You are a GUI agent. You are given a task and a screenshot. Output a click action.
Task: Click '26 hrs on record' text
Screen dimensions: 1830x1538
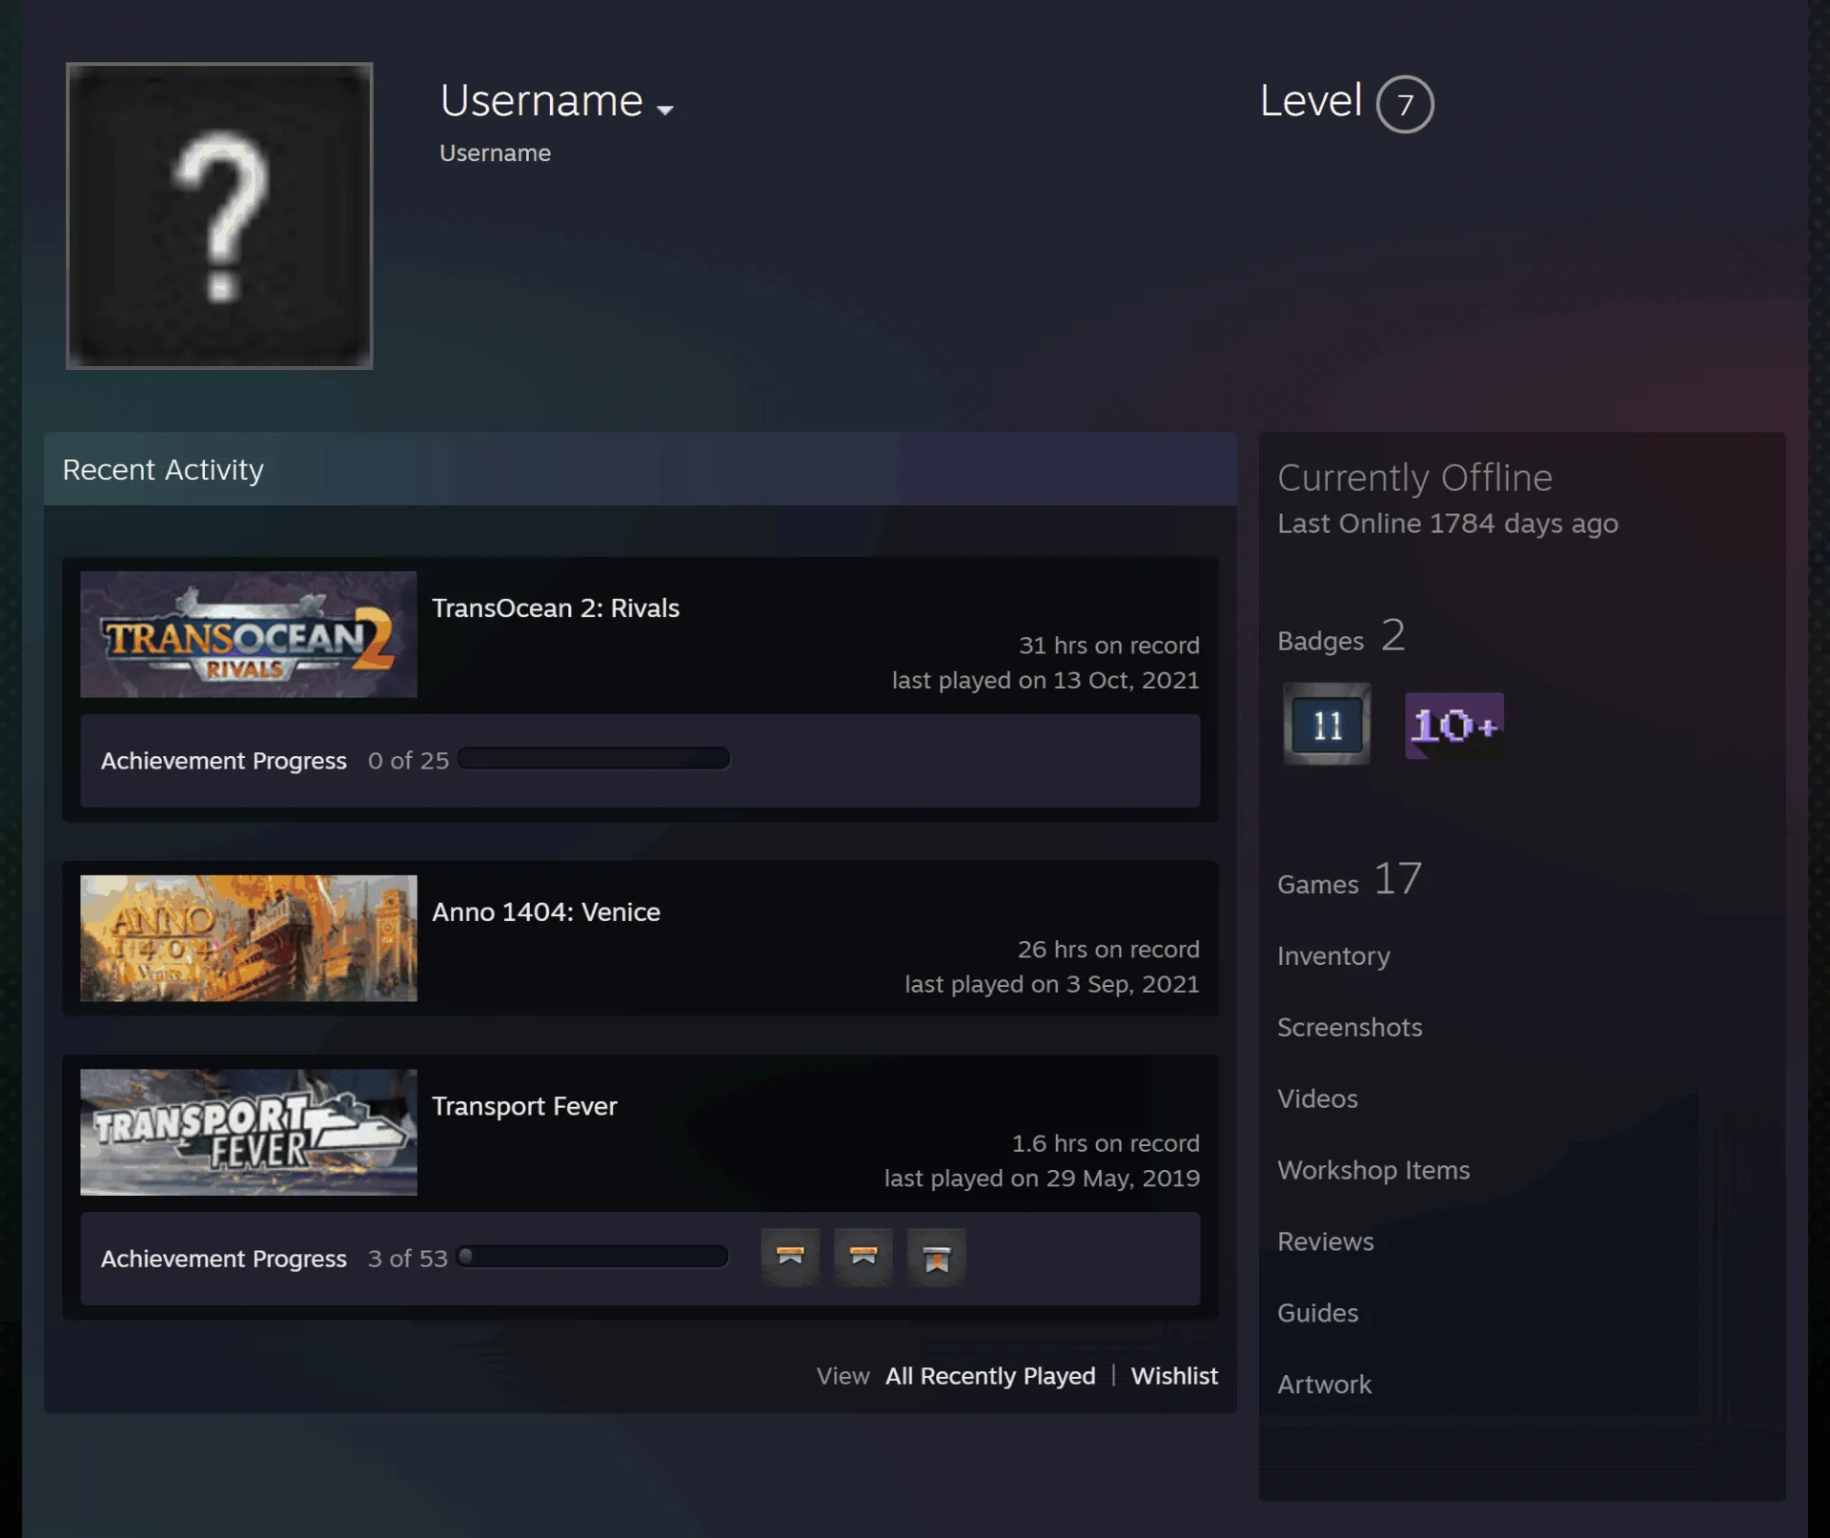1108,950
